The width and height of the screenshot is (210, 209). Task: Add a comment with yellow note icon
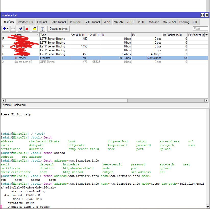35,29
